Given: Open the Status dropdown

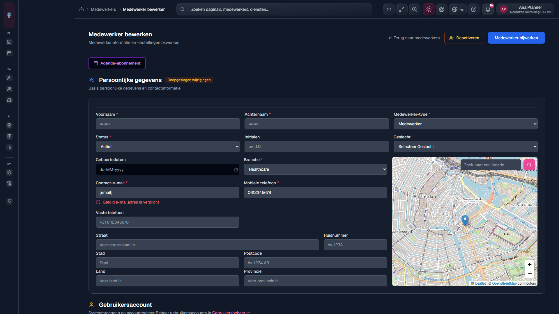Looking at the screenshot, I should point(168,147).
